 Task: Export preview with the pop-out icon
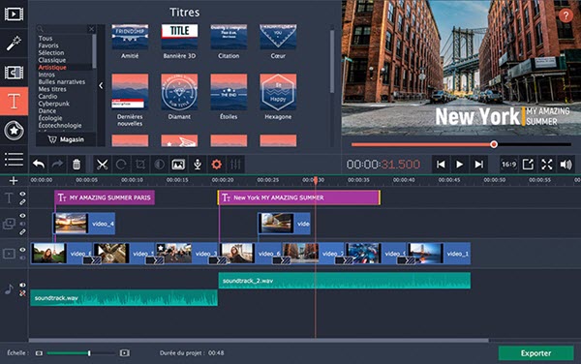tap(528, 164)
